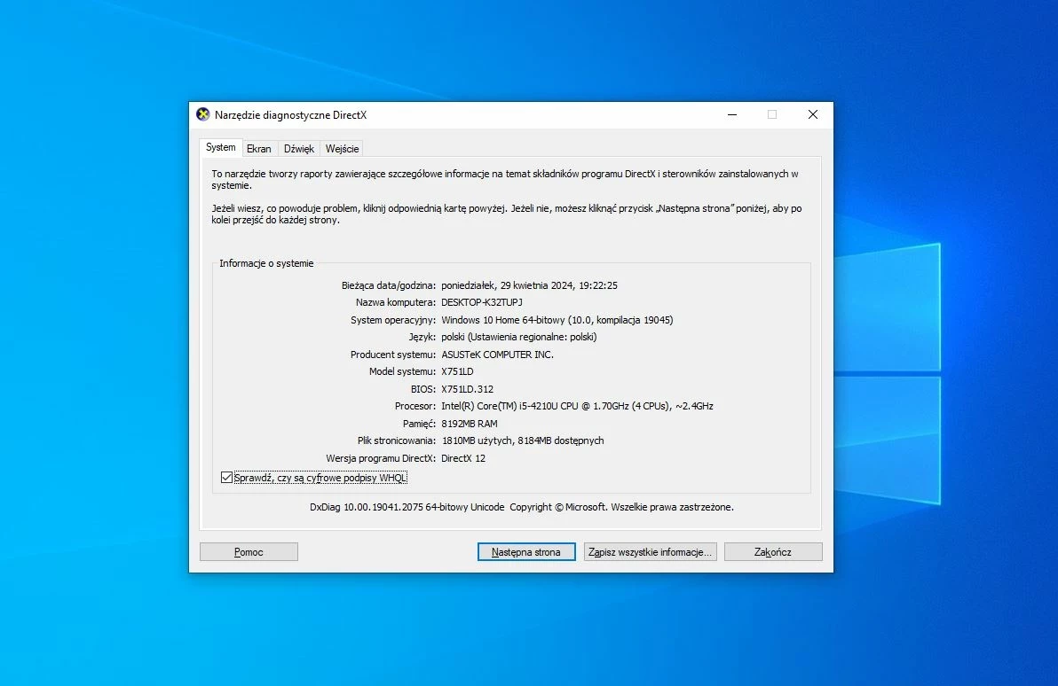Click the manufacturer ASUSTeK COMPUTER INC.
The width and height of the screenshot is (1058, 686).
pyautogui.click(x=497, y=355)
